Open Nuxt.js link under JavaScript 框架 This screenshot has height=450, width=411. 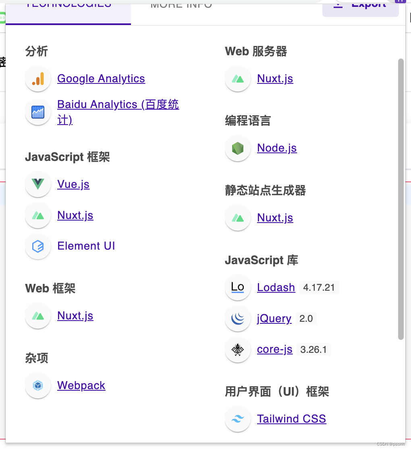[x=75, y=215]
